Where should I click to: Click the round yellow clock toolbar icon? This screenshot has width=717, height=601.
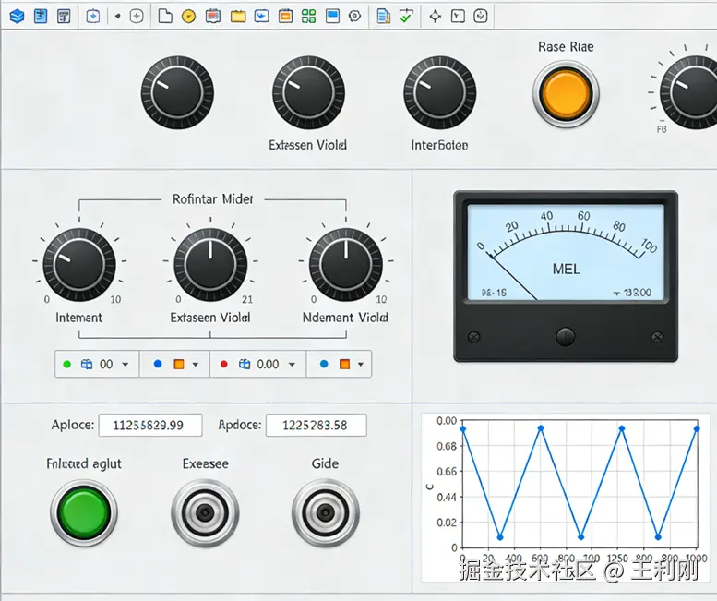pyautogui.click(x=188, y=16)
